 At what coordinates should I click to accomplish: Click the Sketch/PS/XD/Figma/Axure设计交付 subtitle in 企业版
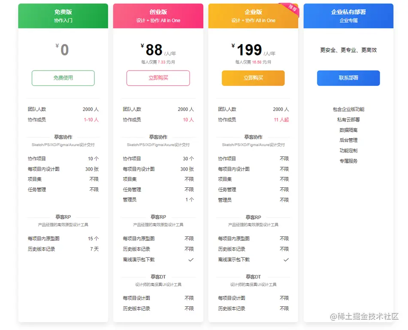pyautogui.click(x=253, y=145)
